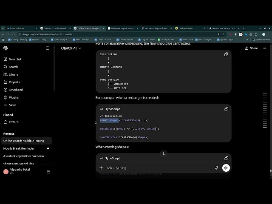Open the 'All Bookmarks' folder

pos(261,40)
